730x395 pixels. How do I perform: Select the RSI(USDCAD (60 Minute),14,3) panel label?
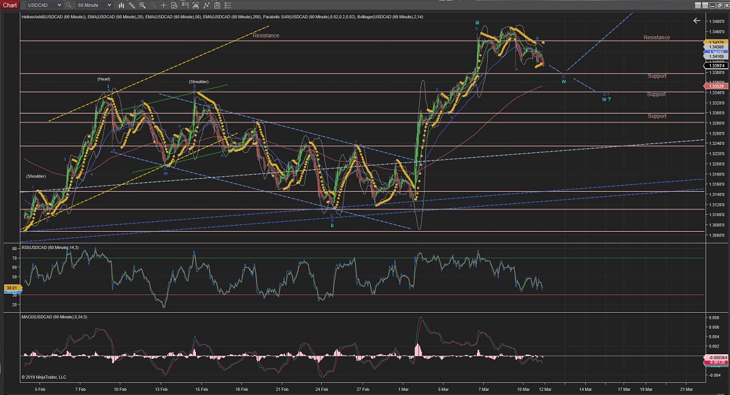(x=50, y=247)
